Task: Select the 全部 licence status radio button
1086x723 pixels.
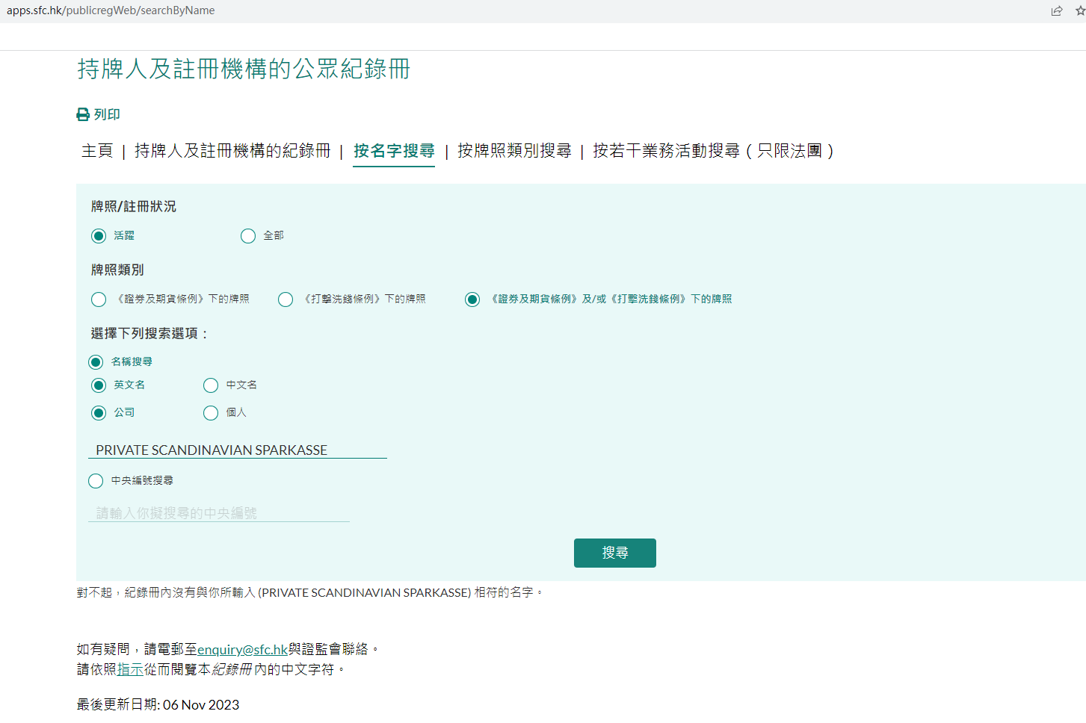Action: [x=248, y=236]
